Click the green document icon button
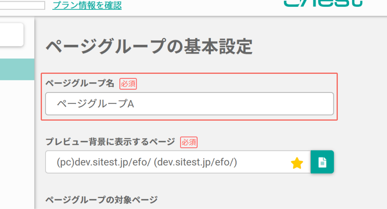 tap(322, 162)
